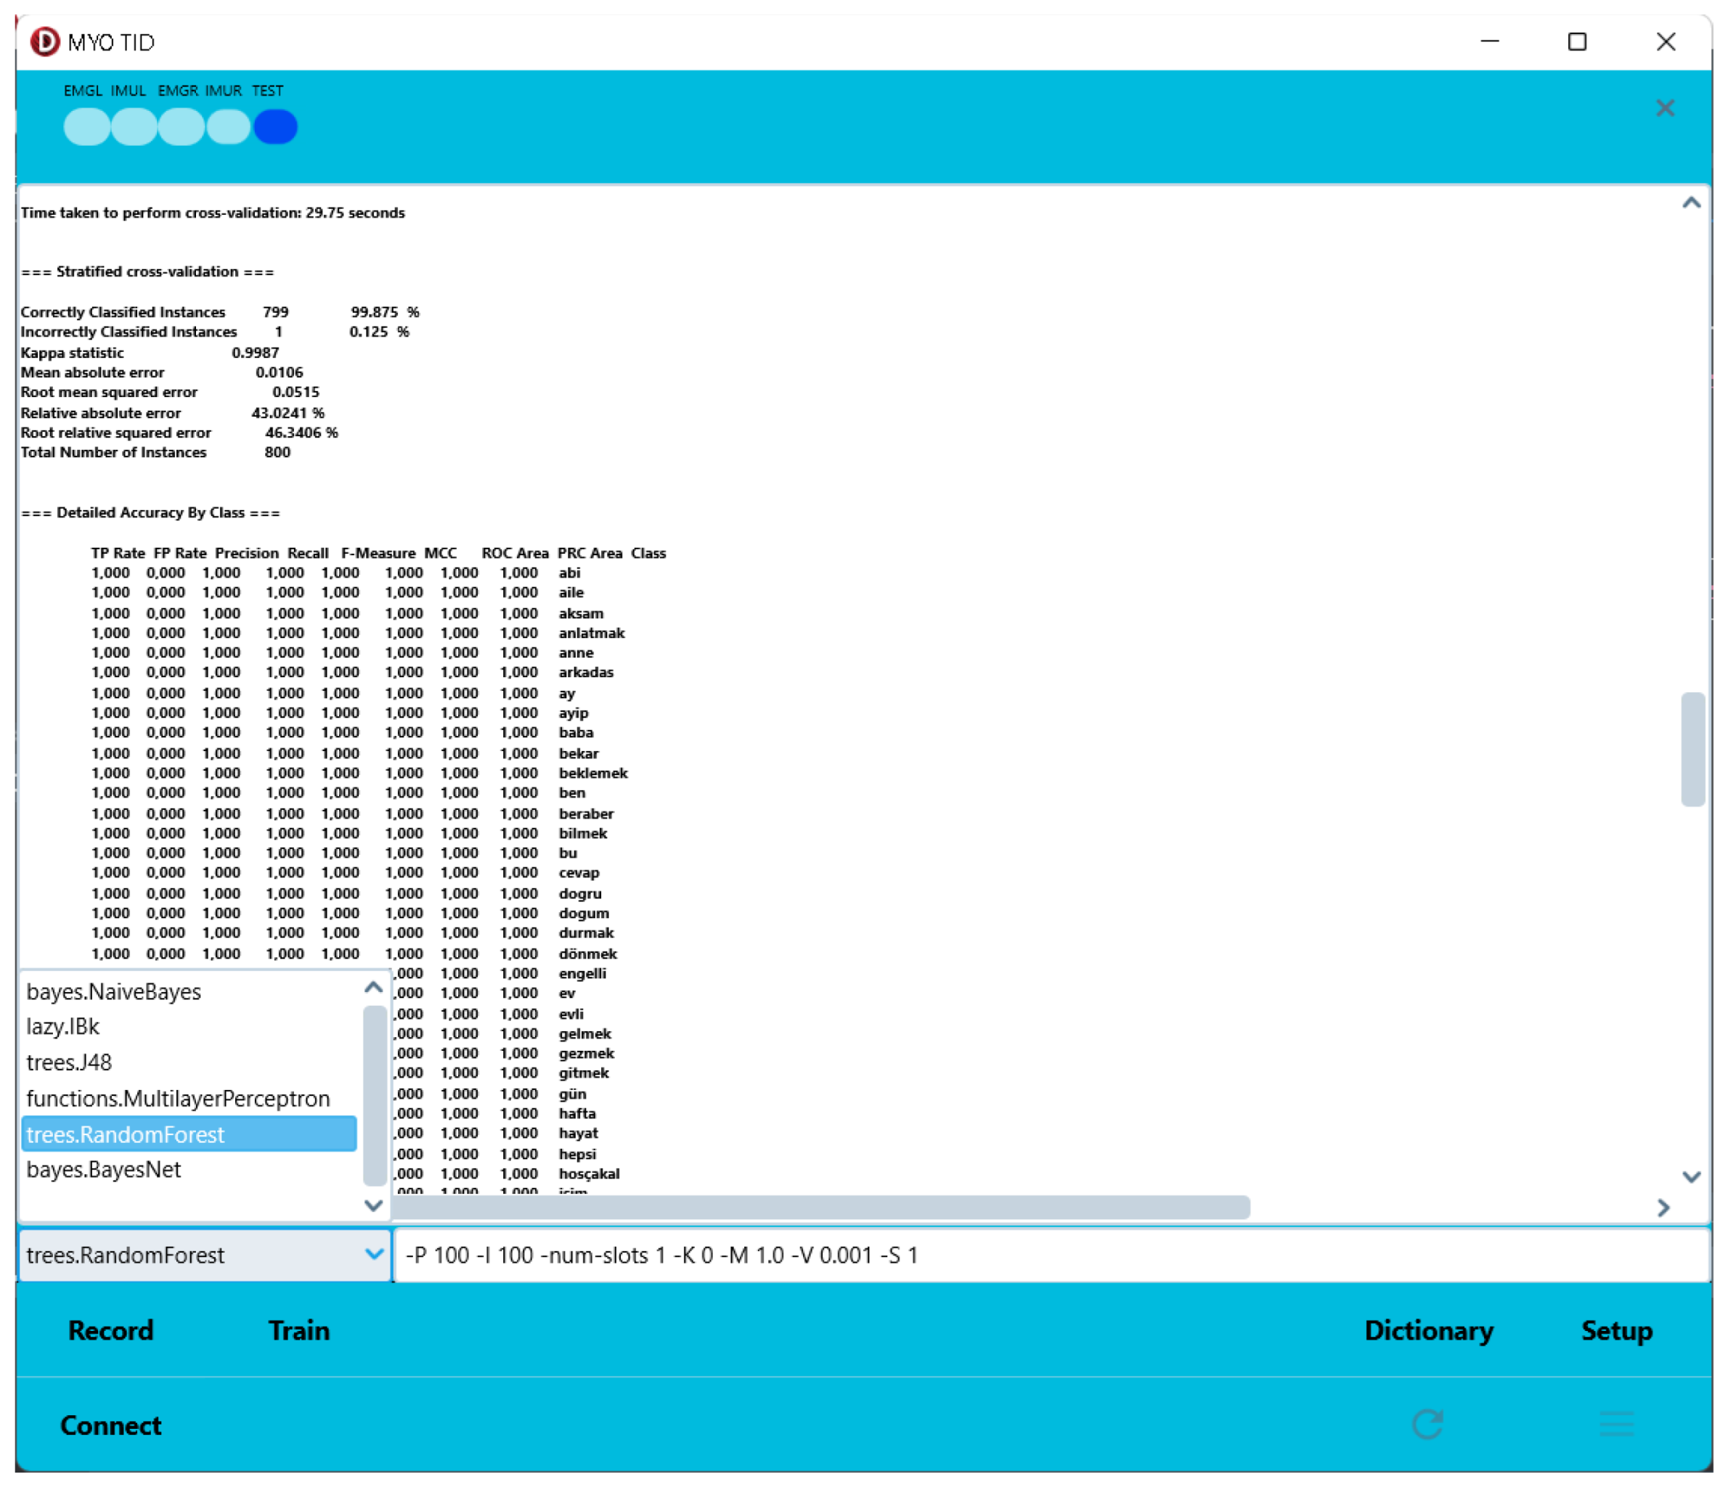
Task: Click the MYO TID app logo icon
Action: point(45,41)
